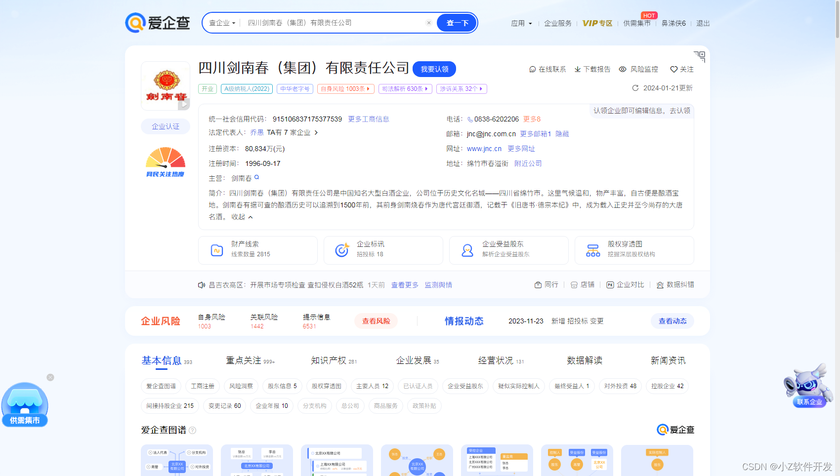Click the 我要认领 claim button
The height and width of the screenshot is (476, 840).
(x=434, y=69)
